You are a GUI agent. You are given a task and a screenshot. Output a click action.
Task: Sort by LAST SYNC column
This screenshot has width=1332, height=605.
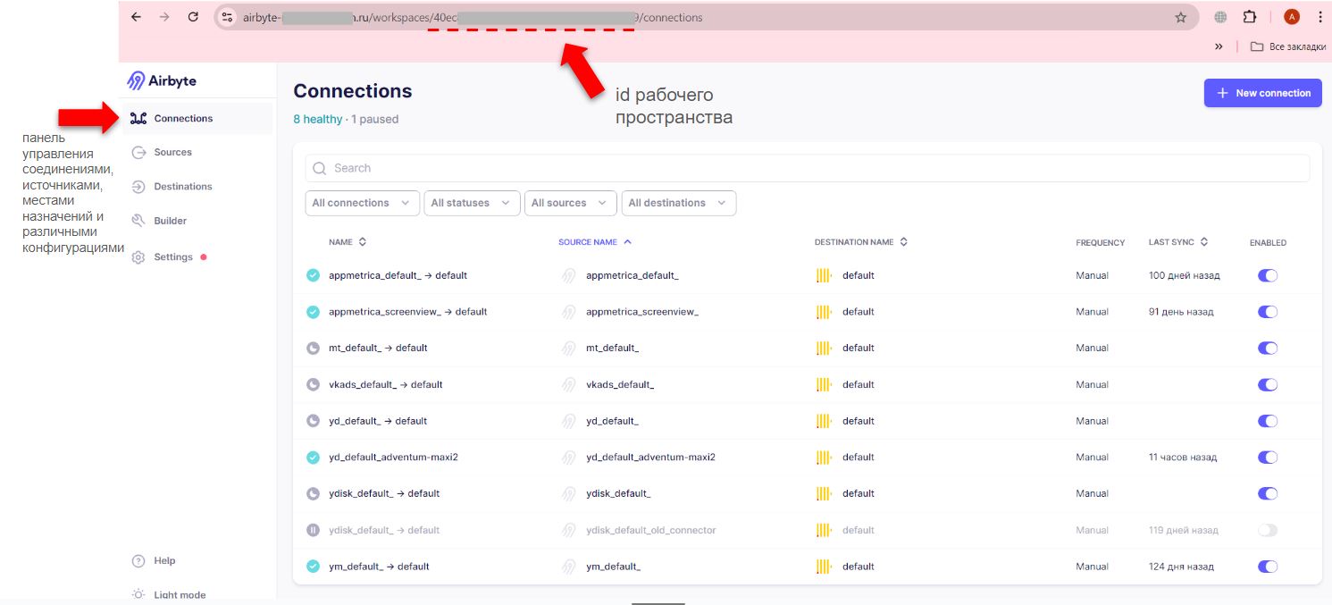[1178, 242]
